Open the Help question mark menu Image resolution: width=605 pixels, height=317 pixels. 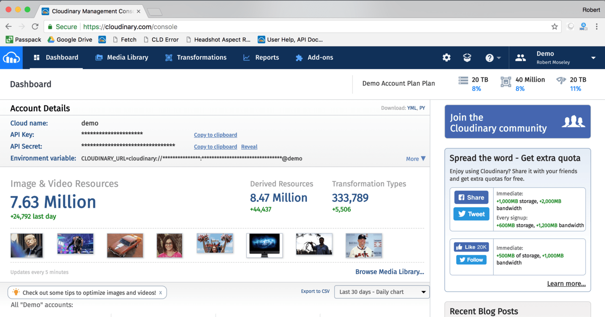[x=493, y=58]
